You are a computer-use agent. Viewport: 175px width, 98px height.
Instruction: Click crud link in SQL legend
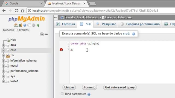tap(126, 33)
